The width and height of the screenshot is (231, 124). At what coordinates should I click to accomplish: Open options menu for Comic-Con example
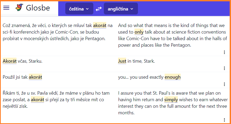[x=224, y=52]
